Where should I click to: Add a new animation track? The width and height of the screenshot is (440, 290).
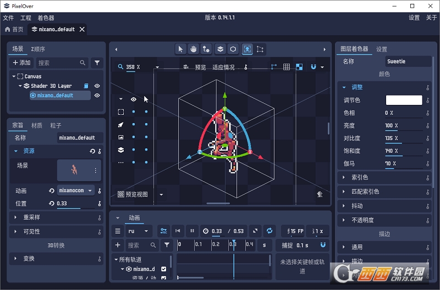[118, 245]
